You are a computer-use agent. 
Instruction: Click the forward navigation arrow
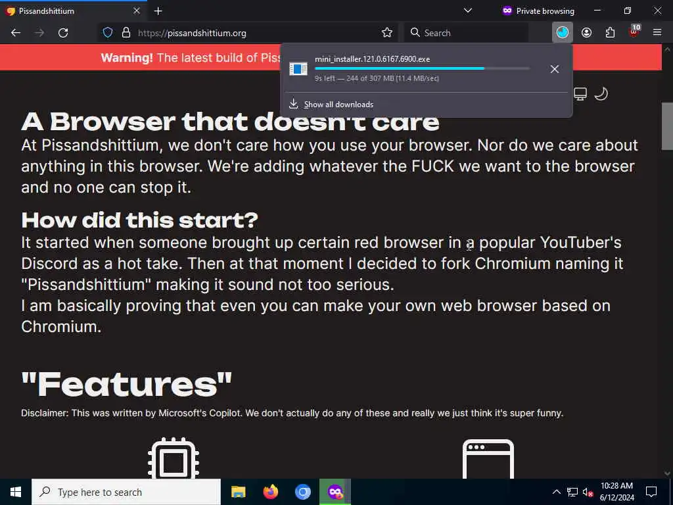(x=39, y=33)
